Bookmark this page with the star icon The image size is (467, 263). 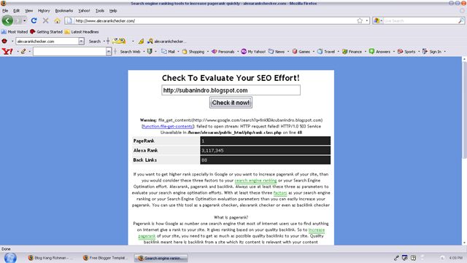click(x=360, y=20)
